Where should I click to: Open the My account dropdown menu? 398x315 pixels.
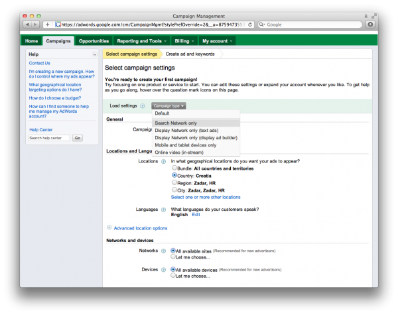click(x=218, y=41)
